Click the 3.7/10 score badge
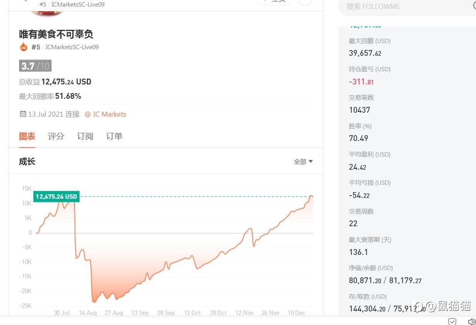The height and width of the screenshot is (325, 476). point(35,65)
